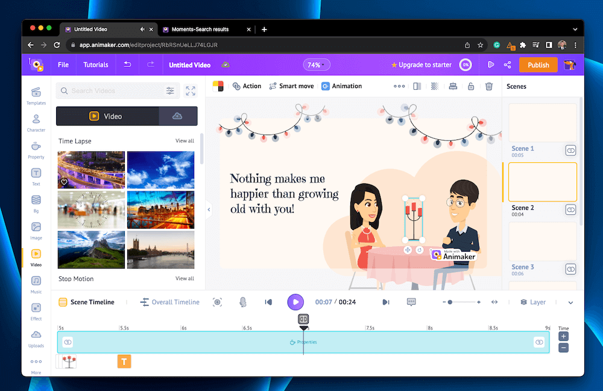Collapse the video library panel
603x391 pixels.
coord(209,210)
